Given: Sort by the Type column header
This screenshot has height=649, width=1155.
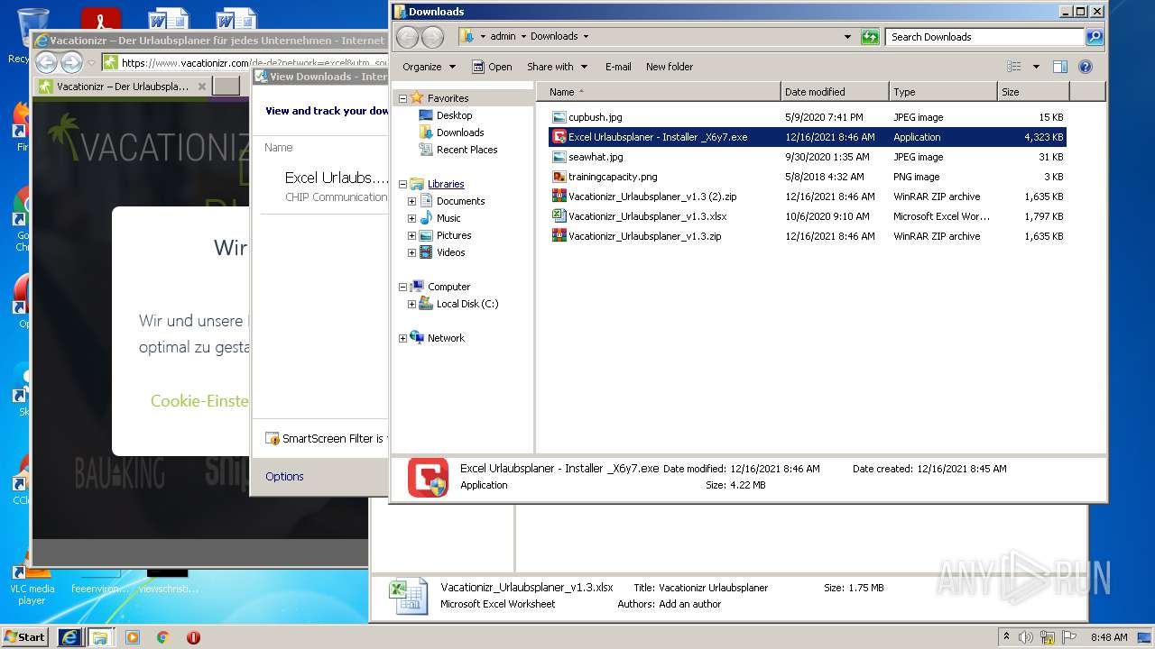Looking at the screenshot, I should (x=943, y=92).
